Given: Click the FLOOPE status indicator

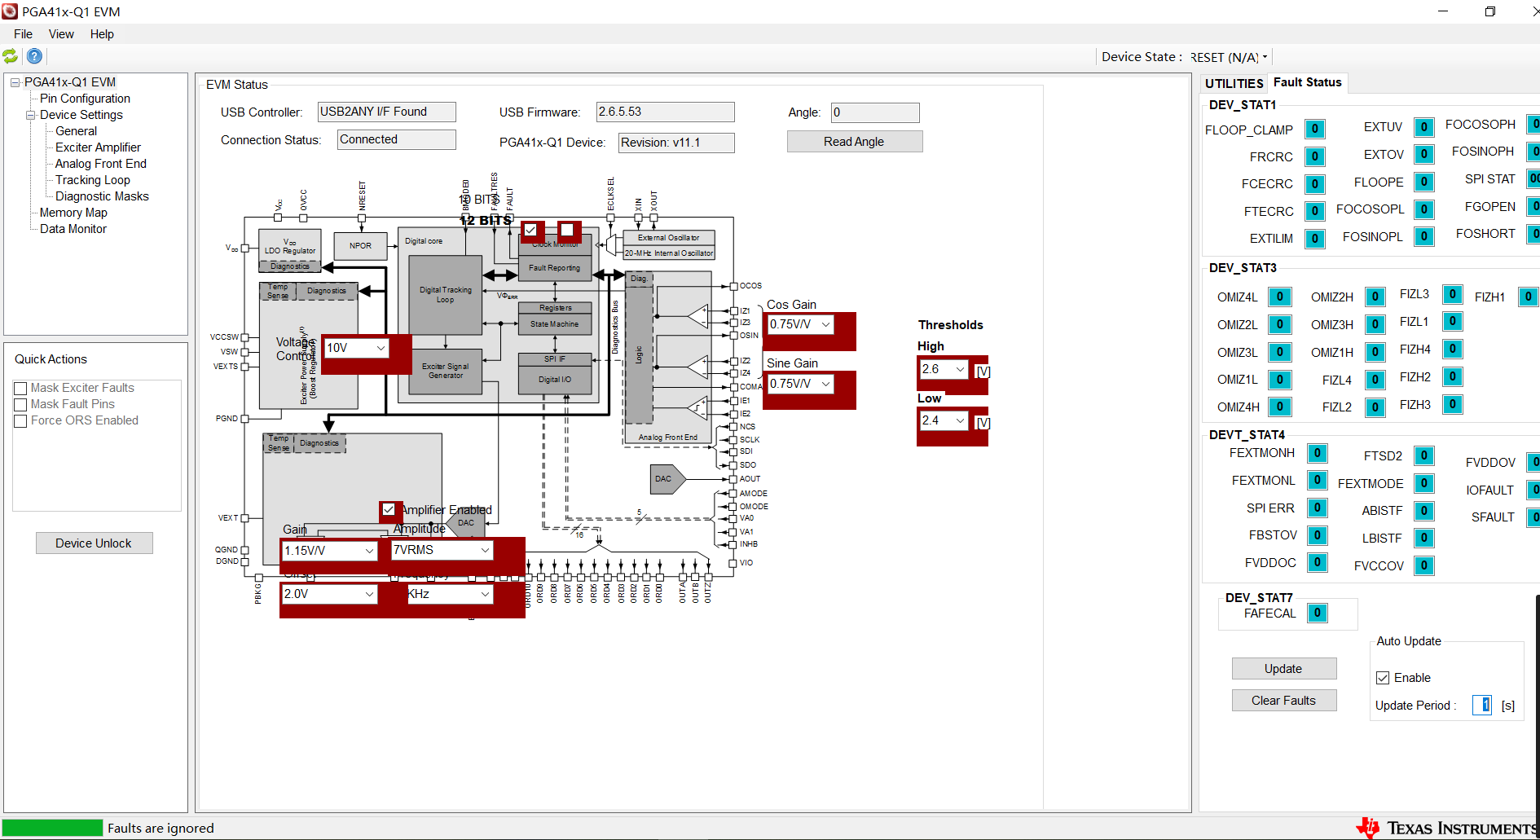Looking at the screenshot, I should click(1423, 182).
